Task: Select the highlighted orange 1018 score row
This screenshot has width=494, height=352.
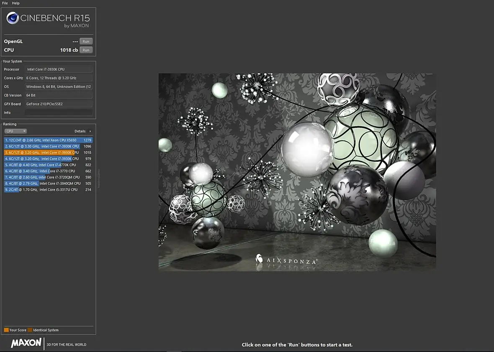Action: [48, 153]
